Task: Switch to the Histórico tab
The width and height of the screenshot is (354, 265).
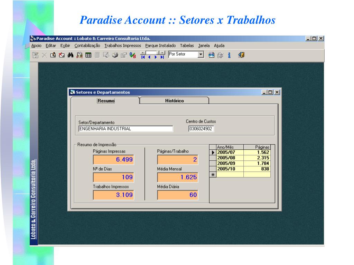Action: pyautogui.click(x=174, y=100)
